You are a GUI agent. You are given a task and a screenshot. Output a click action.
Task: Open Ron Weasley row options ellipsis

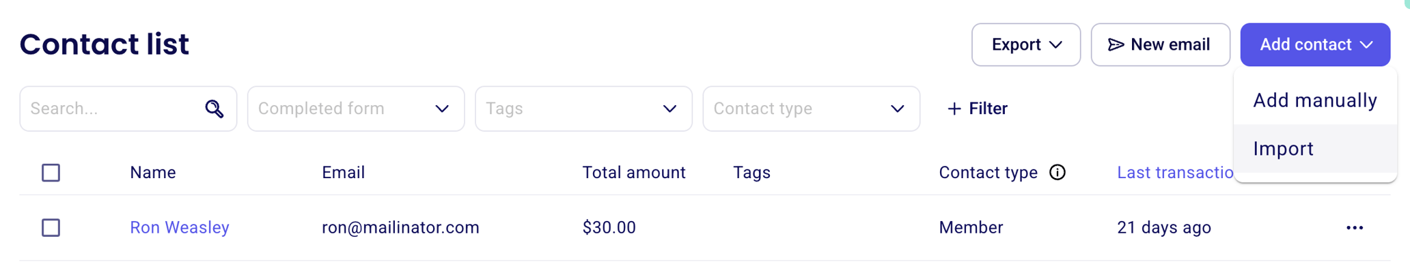coord(1354,228)
